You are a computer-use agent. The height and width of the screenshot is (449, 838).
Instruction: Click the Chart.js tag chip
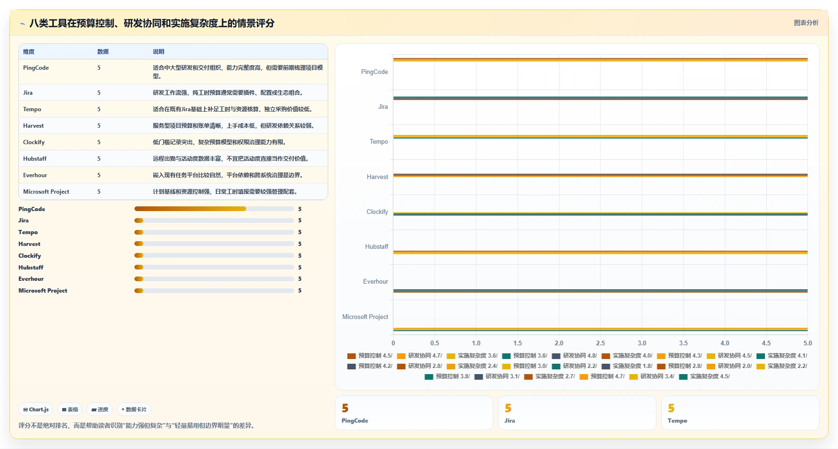click(36, 409)
